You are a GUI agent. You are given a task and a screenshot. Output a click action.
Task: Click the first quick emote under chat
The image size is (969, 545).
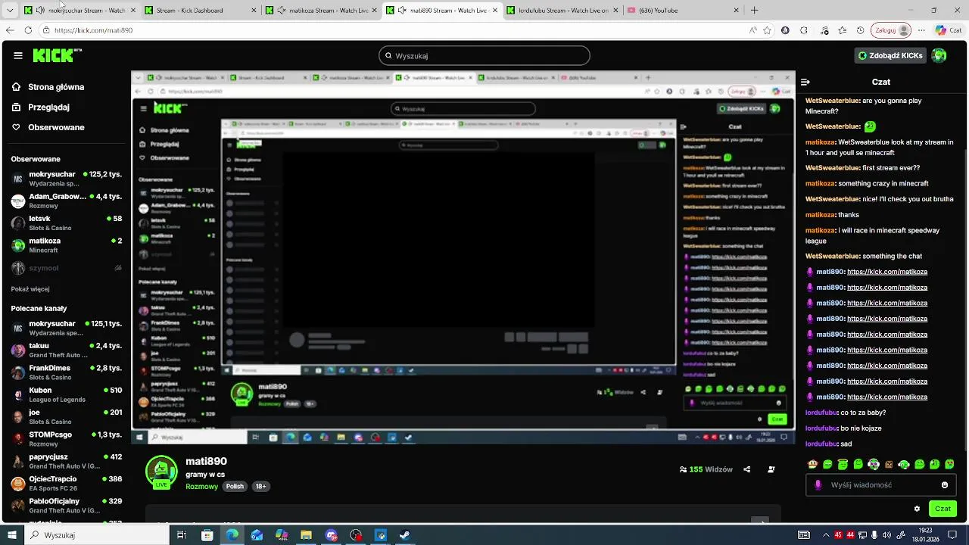[x=812, y=464]
